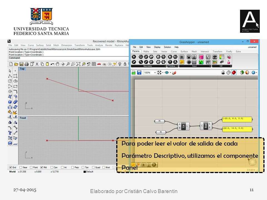The width and height of the screenshot is (267, 200).
Task: Enable the Near osnap checkbox
Action: tap(21, 167)
